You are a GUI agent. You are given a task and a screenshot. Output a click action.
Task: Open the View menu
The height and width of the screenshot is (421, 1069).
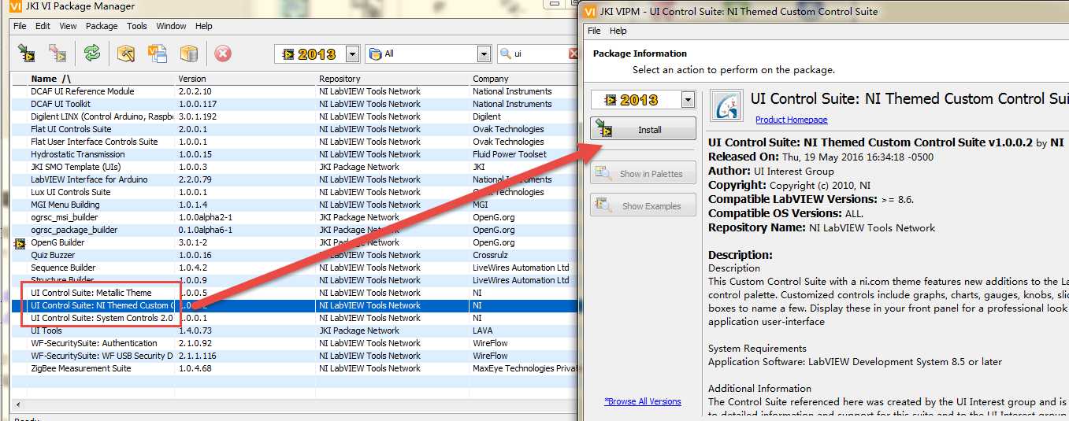[x=68, y=26]
